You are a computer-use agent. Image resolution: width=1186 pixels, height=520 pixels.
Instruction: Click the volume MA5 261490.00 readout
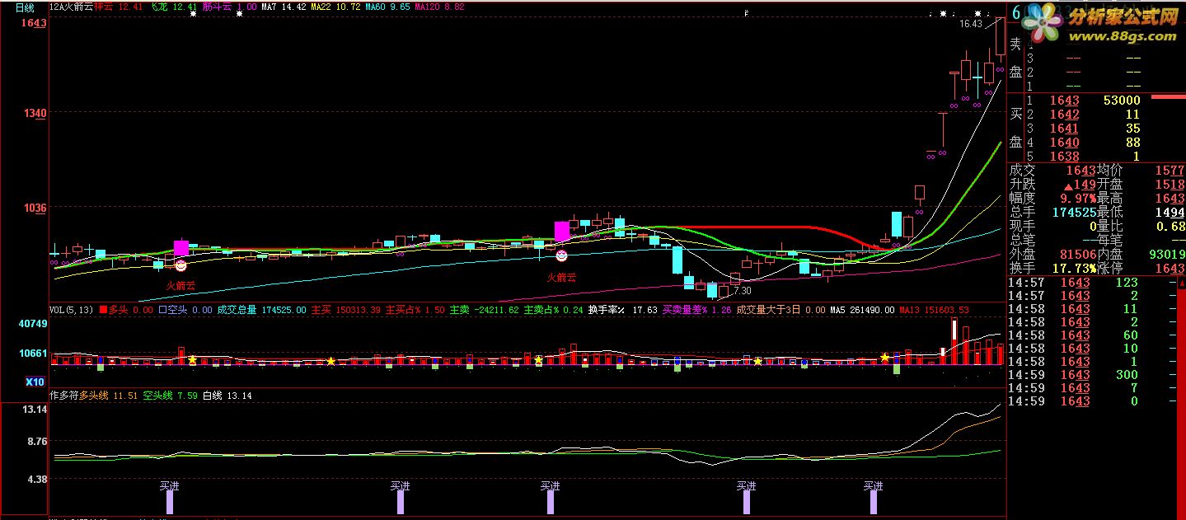(862, 311)
